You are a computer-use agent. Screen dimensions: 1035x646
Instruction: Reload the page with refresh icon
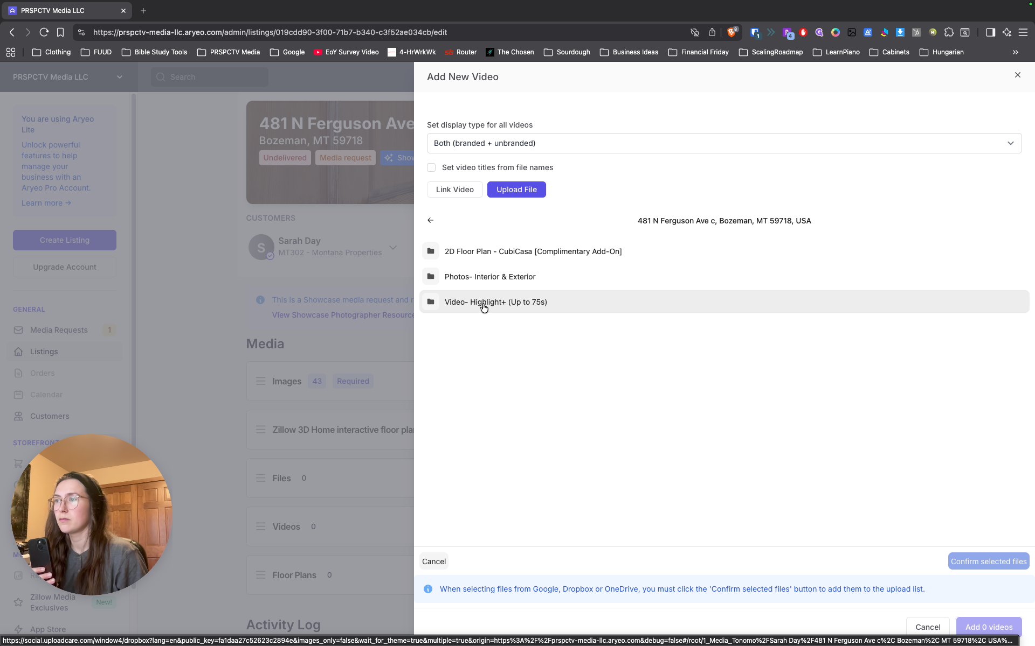click(44, 32)
